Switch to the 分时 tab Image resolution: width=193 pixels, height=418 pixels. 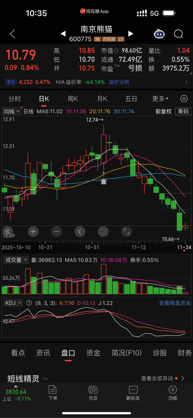tap(15, 99)
